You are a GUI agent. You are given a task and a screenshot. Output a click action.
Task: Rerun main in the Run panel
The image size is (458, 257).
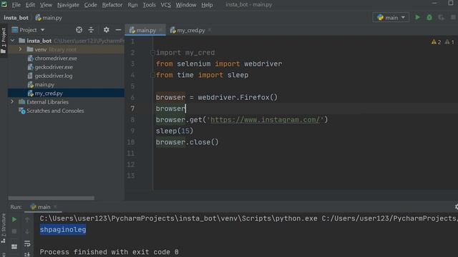14,219
